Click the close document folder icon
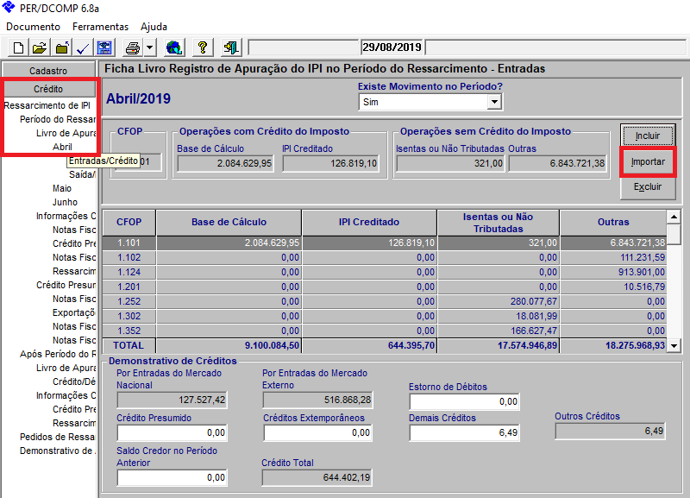Image resolution: width=690 pixels, height=498 pixels. point(62,47)
